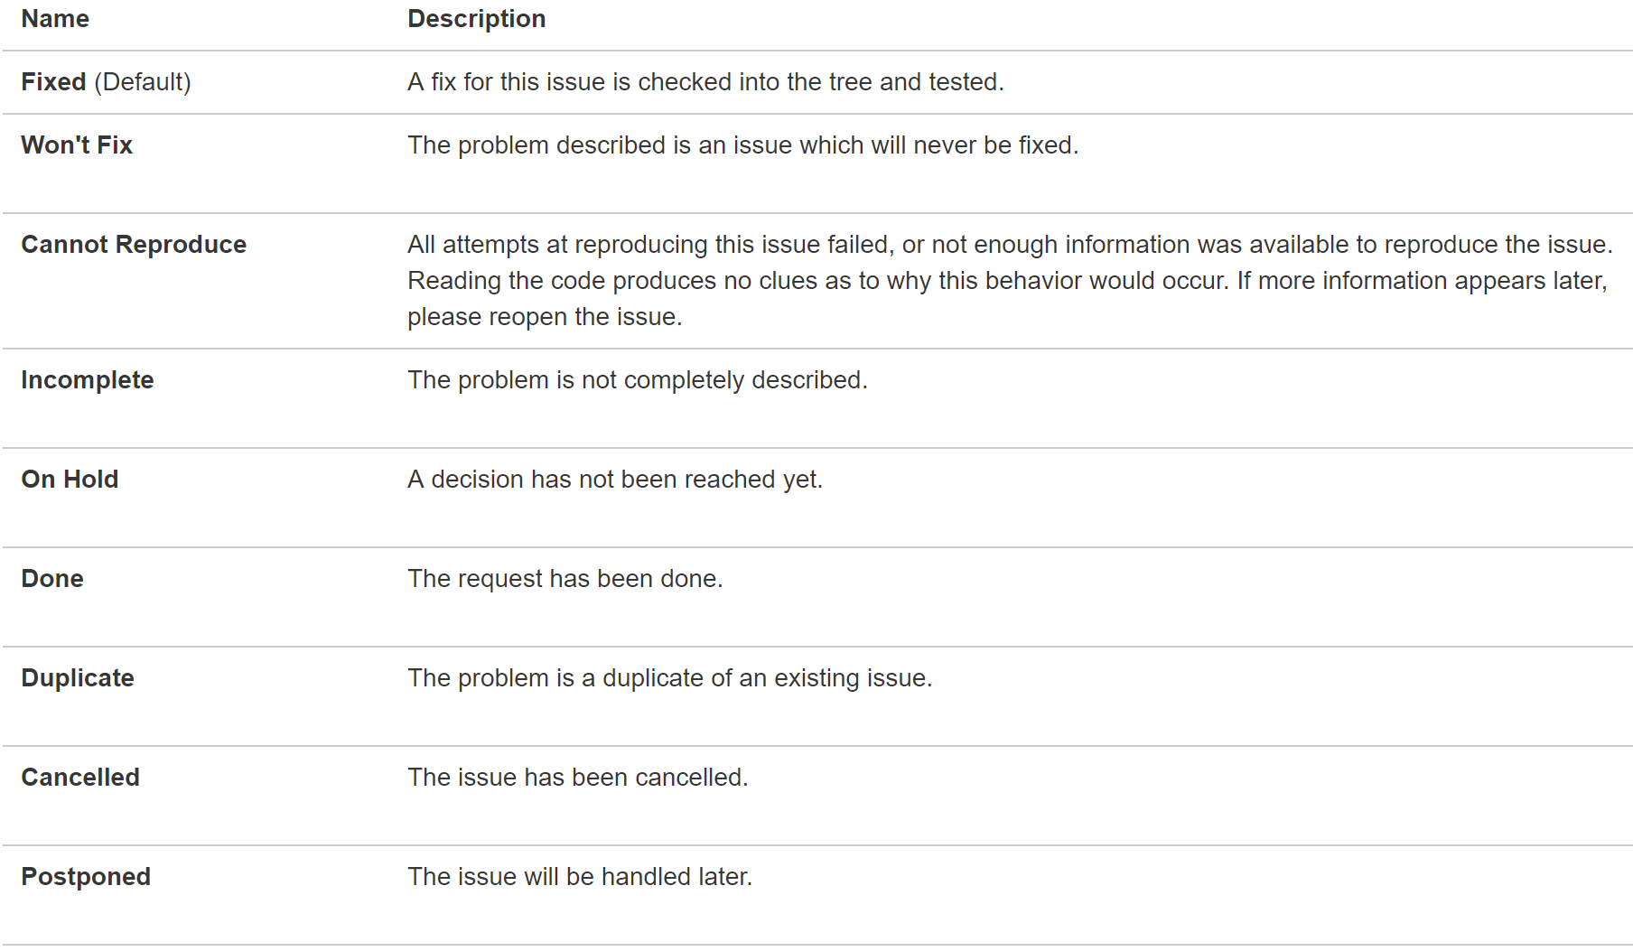Click the Name column header
The height and width of the screenshot is (951, 1633).
tap(55, 19)
